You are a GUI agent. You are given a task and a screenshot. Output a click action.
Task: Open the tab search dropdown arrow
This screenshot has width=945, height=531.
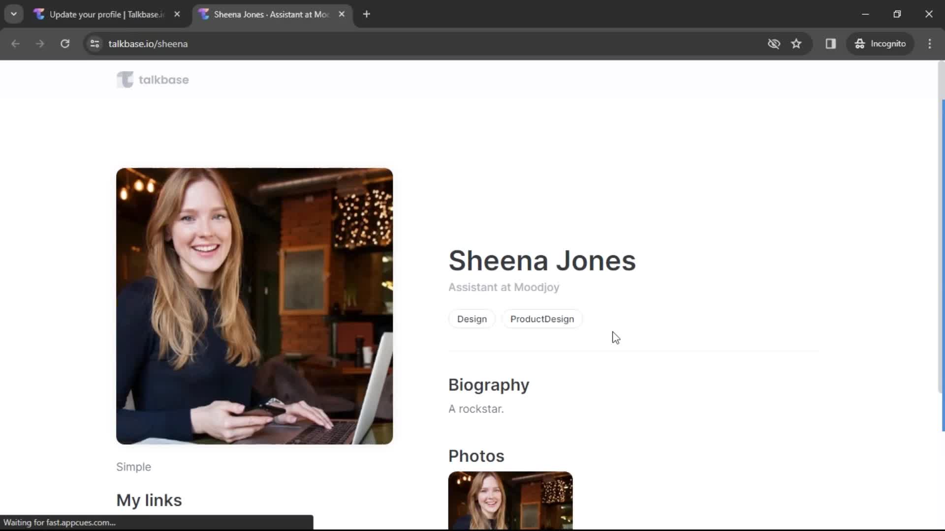coord(14,14)
